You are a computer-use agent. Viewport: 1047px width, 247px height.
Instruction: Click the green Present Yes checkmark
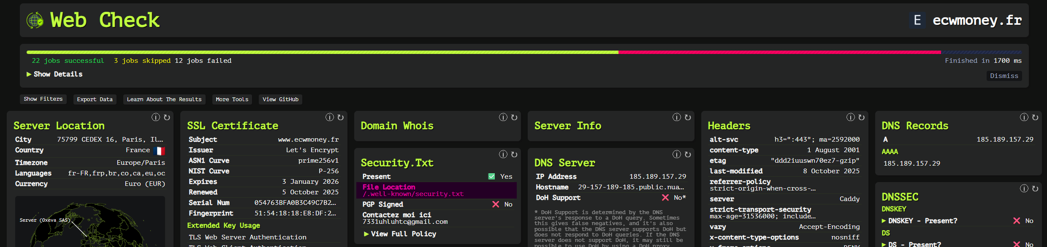coord(491,177)
